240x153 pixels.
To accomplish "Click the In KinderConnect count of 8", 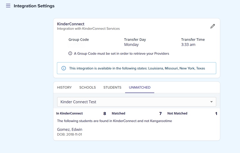I will click(x=105, y=114).
